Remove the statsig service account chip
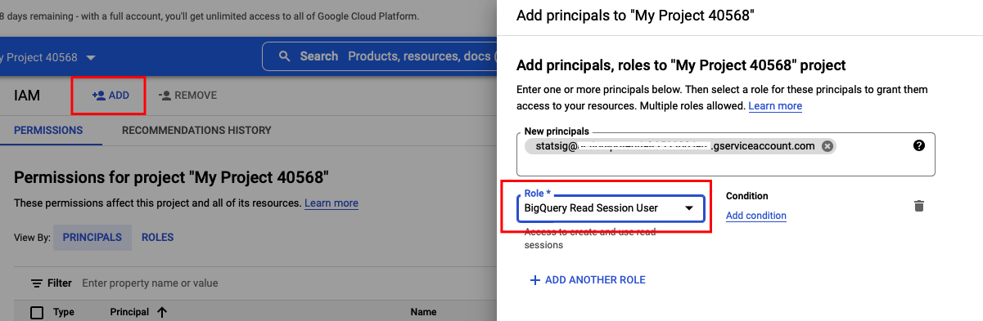The image size is (983, 321). (x=827, y=146)
